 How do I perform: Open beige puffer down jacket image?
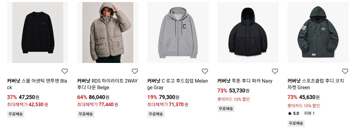pos(108,32)
